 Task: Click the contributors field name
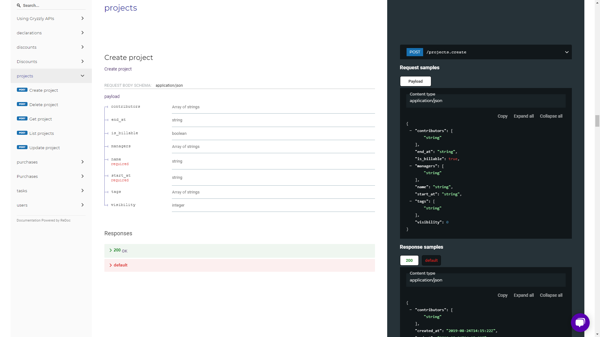click(126, 106)
